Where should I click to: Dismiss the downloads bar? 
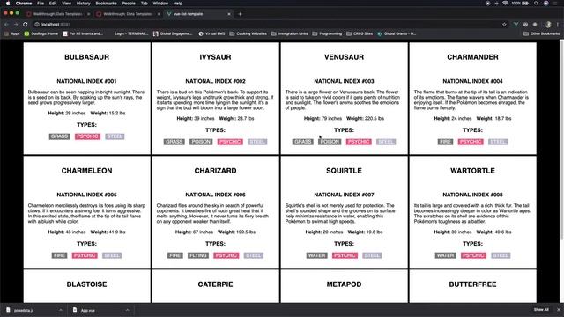559,309
